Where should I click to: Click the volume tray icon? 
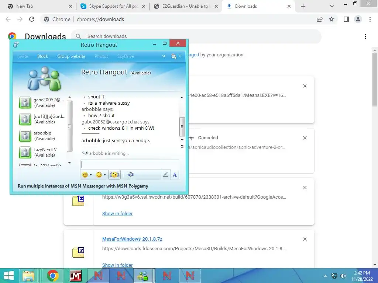click(x=343, y=276)
